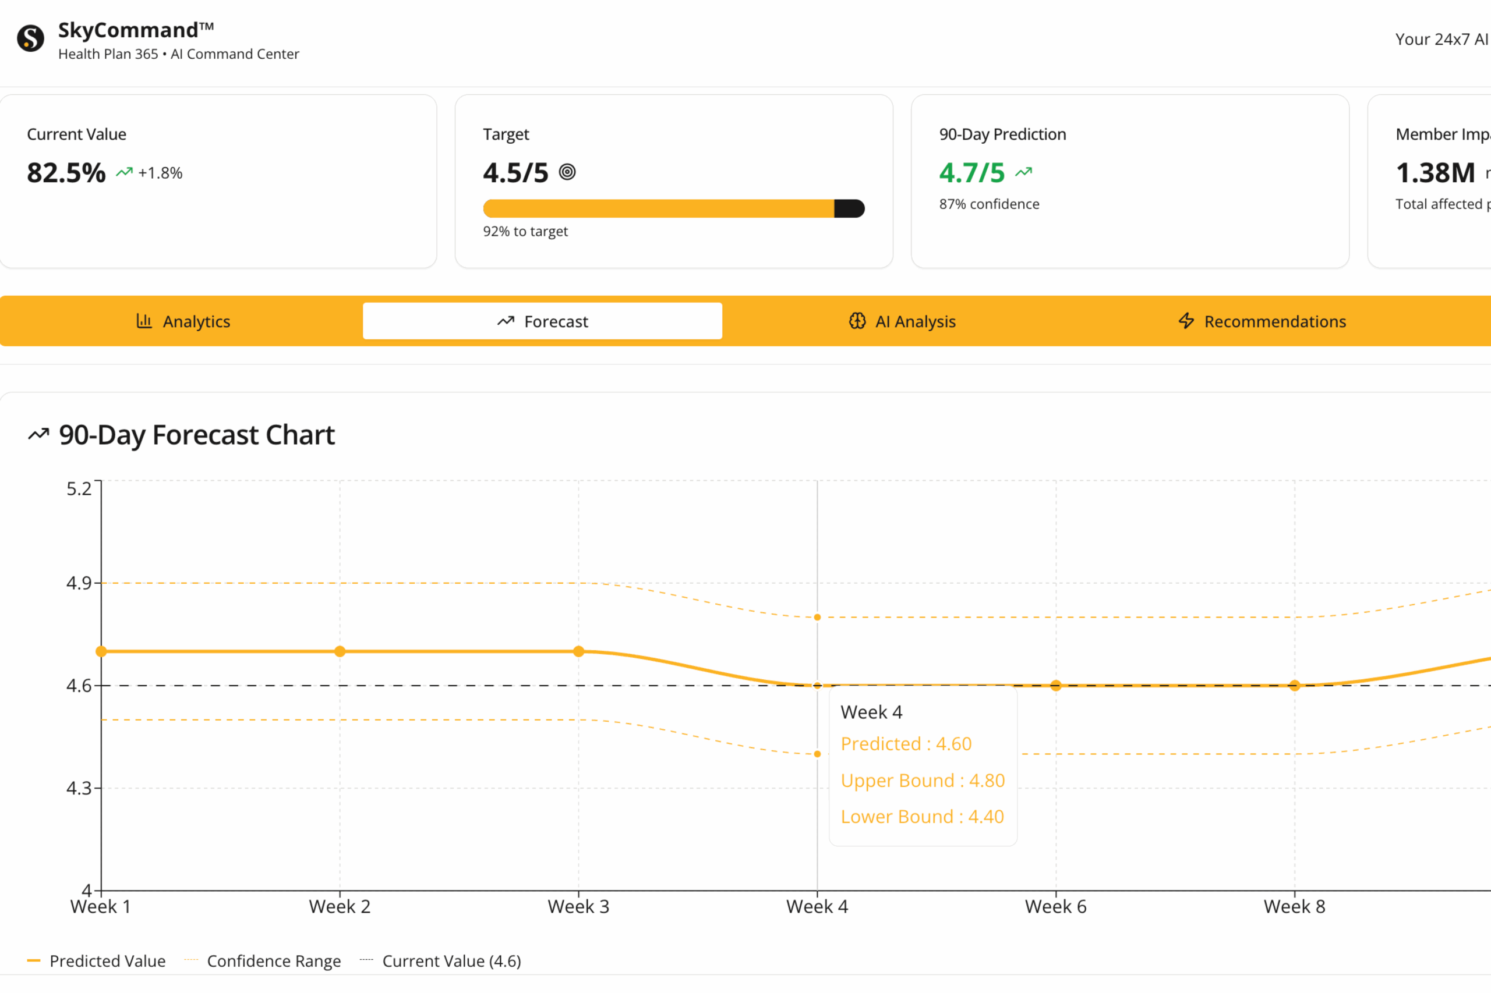The width and height of the screenshot is (1491, 993).
Task: Click the green trend icon beside 4.7/5
Action: tap(1023, 172)
